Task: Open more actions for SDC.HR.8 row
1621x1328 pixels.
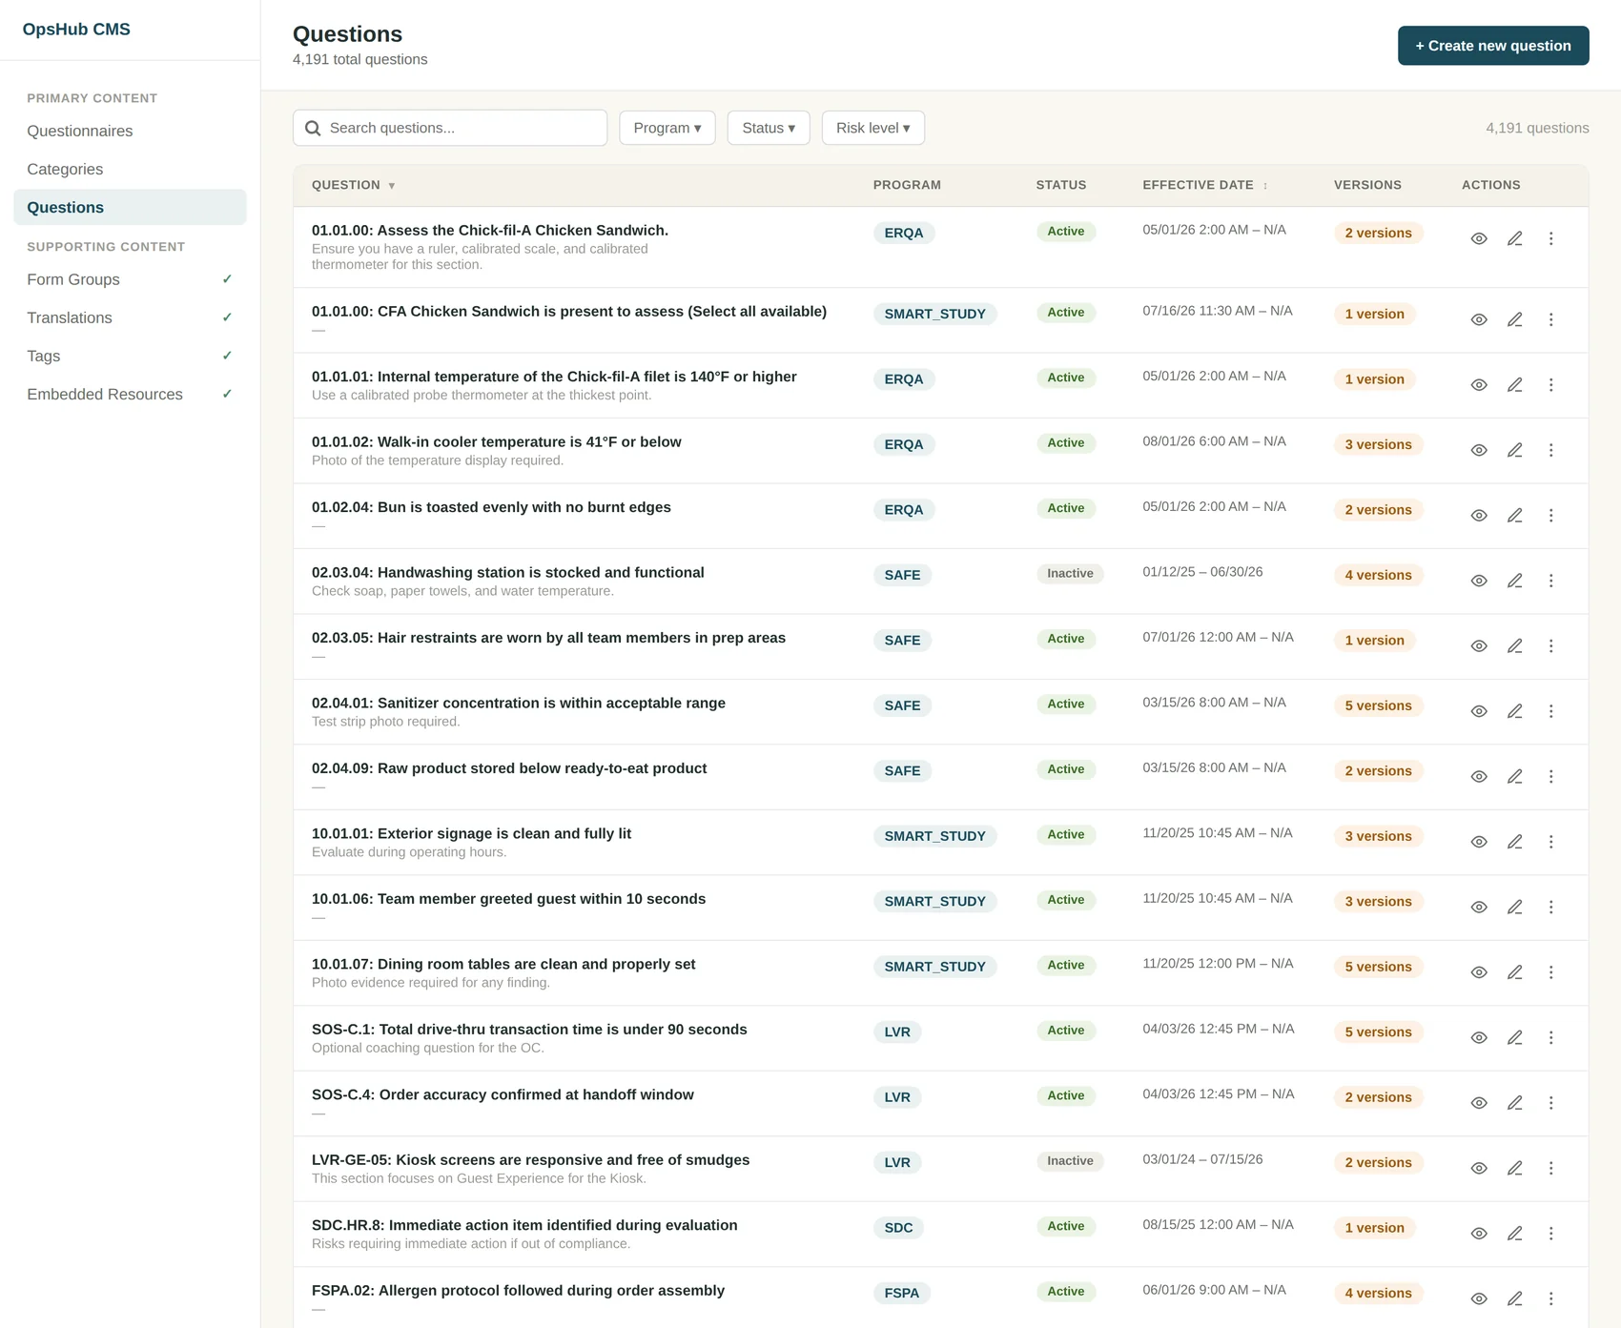Action: (x=1550, y=1234)
